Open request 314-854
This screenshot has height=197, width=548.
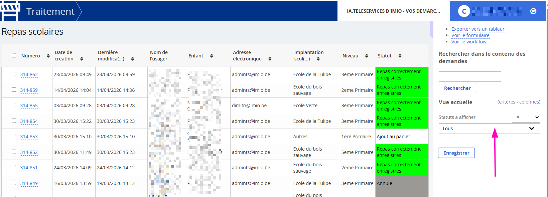pyautogui.click(x=29, y=121)
